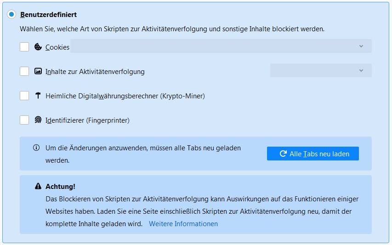
Task: Click the warning triangle next to Achtung
Action: [38, 186]
